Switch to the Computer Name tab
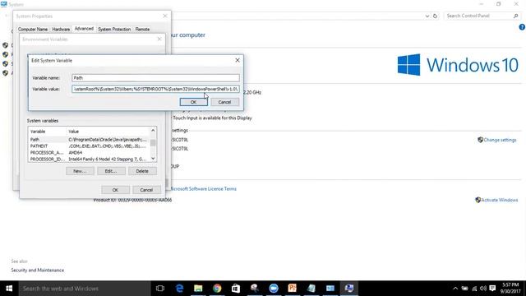This screenshot has height=296, width=526. coord(33,30)
